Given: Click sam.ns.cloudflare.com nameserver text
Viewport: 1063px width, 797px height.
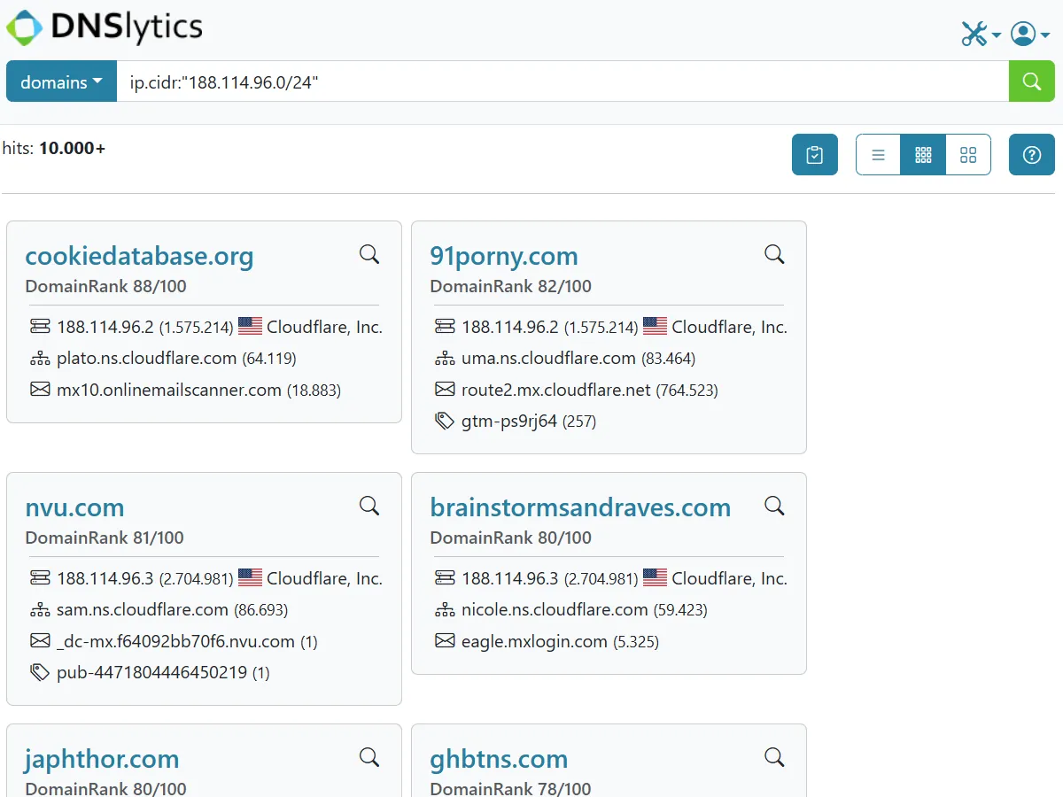Looking at the screenshot, I should [x=143, y=610].
